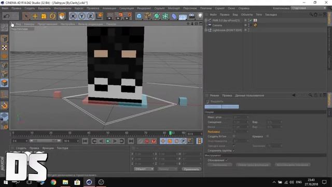This screenshot has height=187, width=332.
Task: Click Render to Picture Viewer icon
Action: [x=119, y=16]
